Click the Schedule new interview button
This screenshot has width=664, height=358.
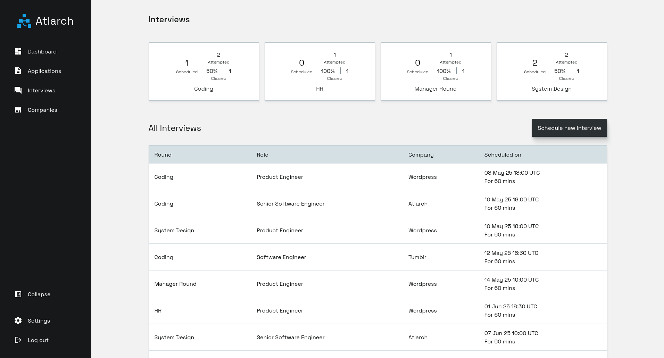[x=569, y=128]
